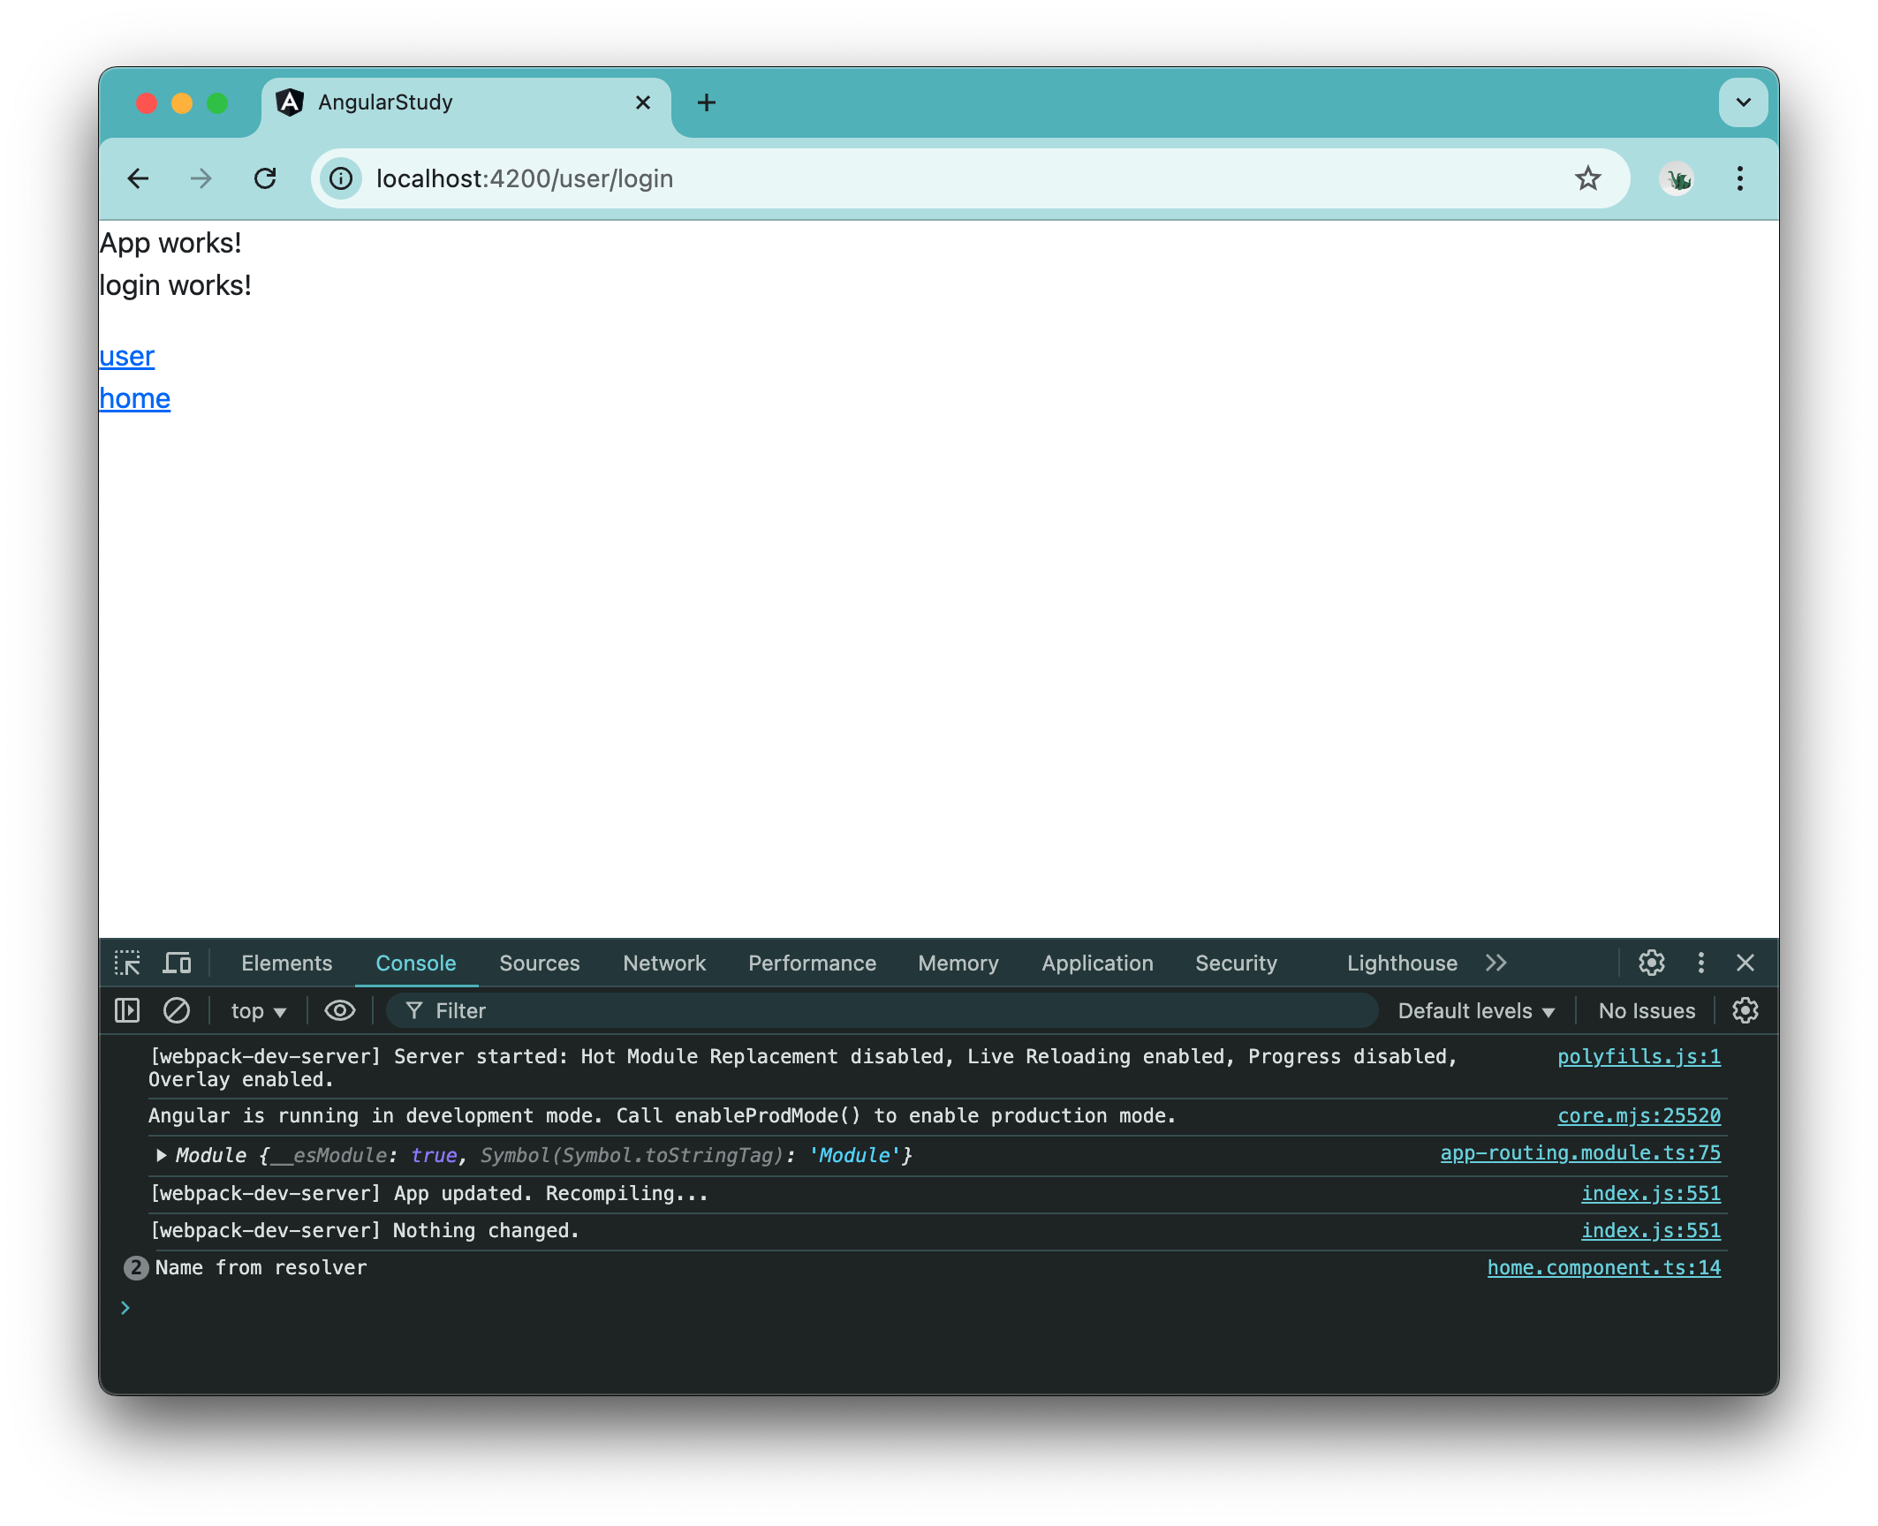Switch to the Network panel
The width and height of the screenshot is (1878, 1526).
664,963
